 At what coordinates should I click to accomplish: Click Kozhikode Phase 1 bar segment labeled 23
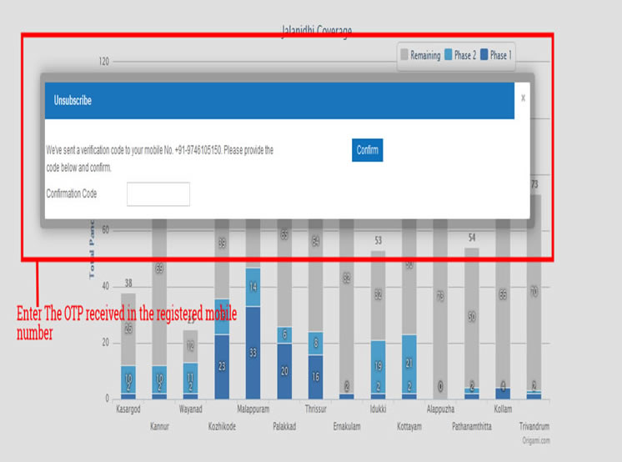click(222, 366)
